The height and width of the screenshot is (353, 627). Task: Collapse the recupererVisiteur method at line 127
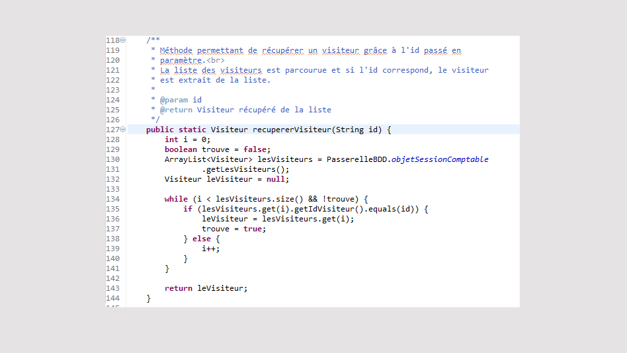tap(123, 130)
